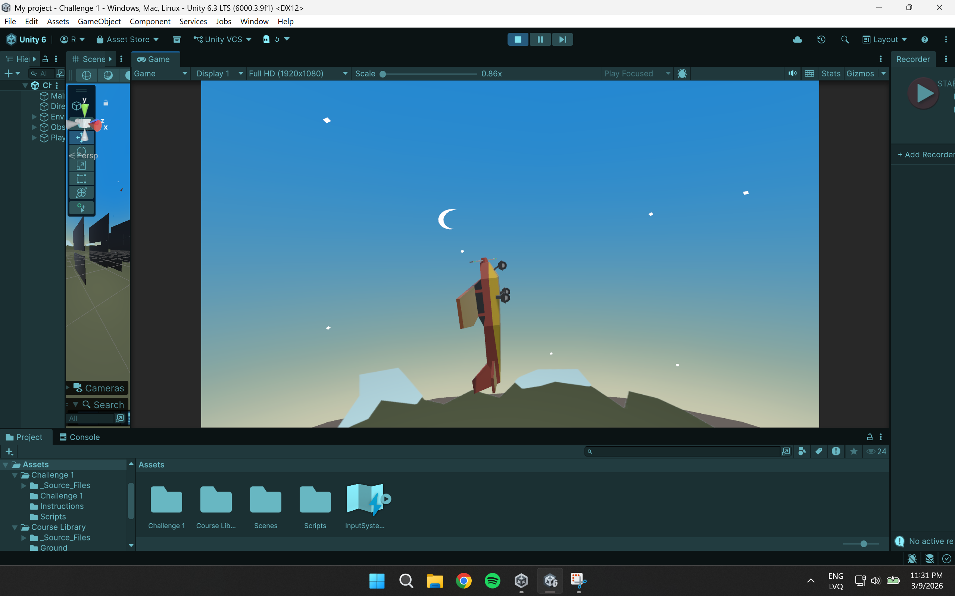955x596 pixels.
Task: Step forward one frame
Action: click(x=562, y=40)
